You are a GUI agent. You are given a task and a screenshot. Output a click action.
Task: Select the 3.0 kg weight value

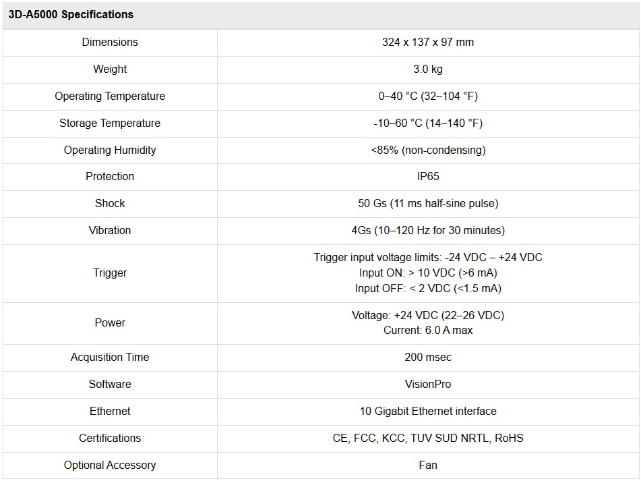point(427,69)
